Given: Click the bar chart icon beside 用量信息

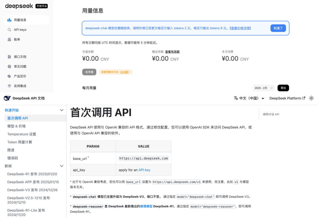Looking at the screenshot, I should point(9,20).
